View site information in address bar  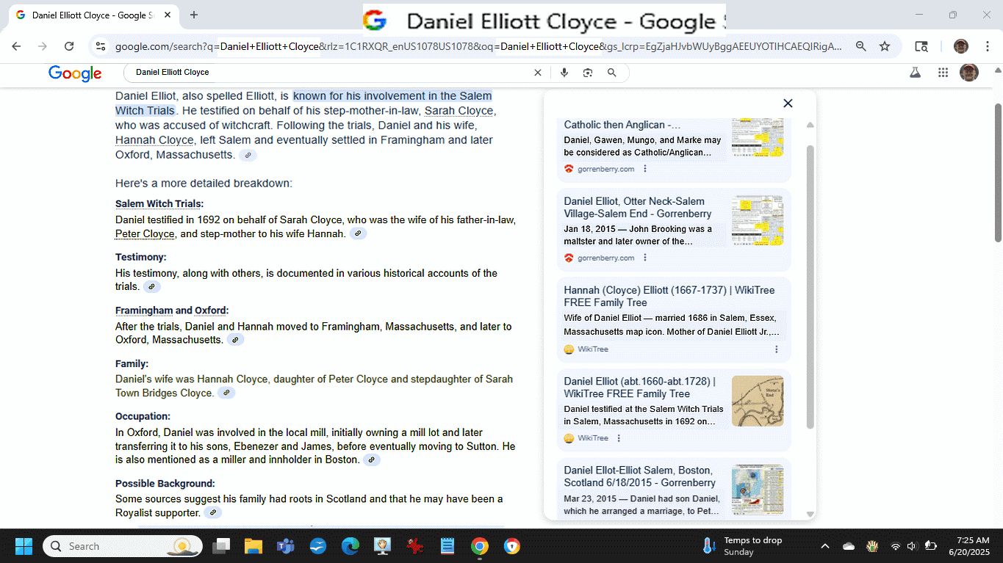(x=101, y=46)
